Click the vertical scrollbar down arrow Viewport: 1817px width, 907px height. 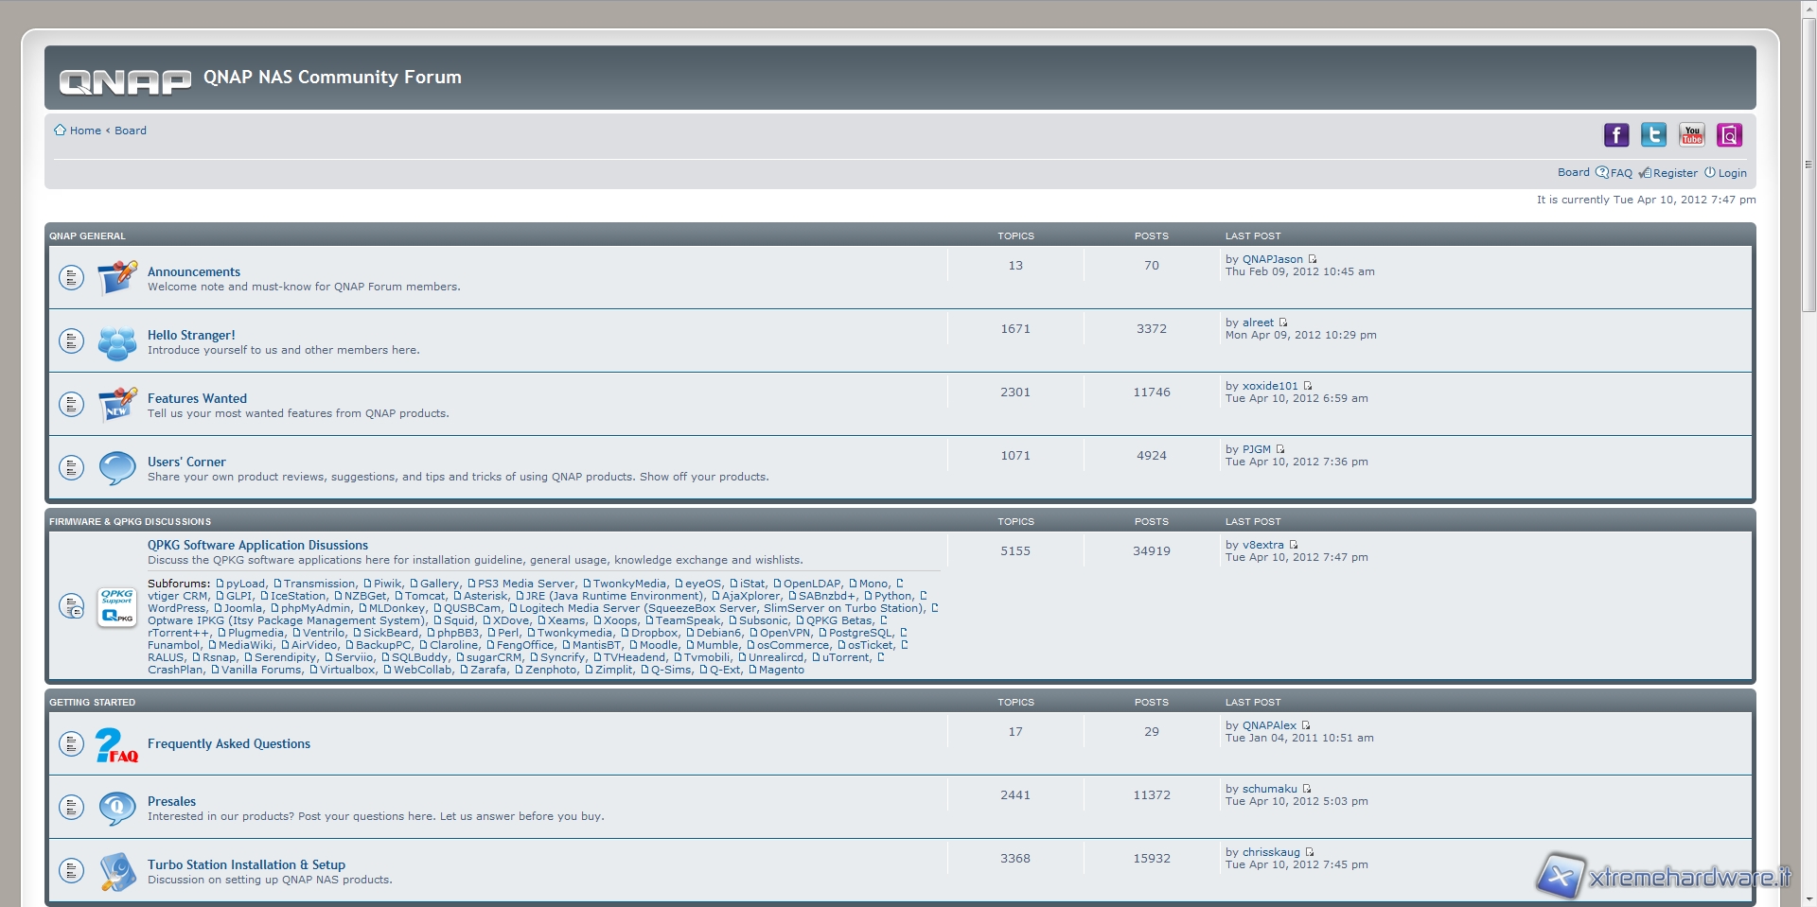click(x=1808, y=899)
